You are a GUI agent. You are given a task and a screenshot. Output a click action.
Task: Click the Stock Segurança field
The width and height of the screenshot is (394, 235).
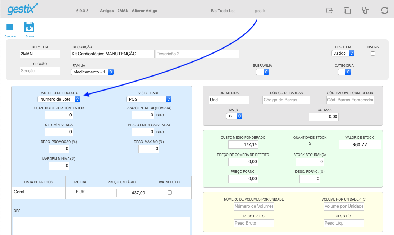coord(310,162)
